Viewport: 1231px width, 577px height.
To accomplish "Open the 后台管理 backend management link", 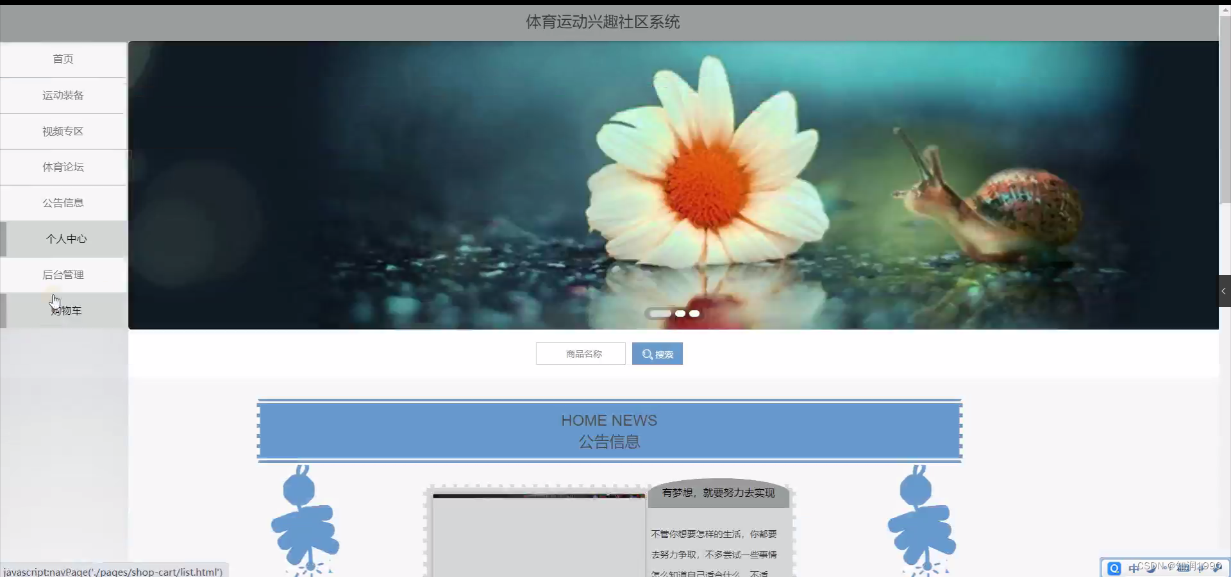I will [63, 274].
